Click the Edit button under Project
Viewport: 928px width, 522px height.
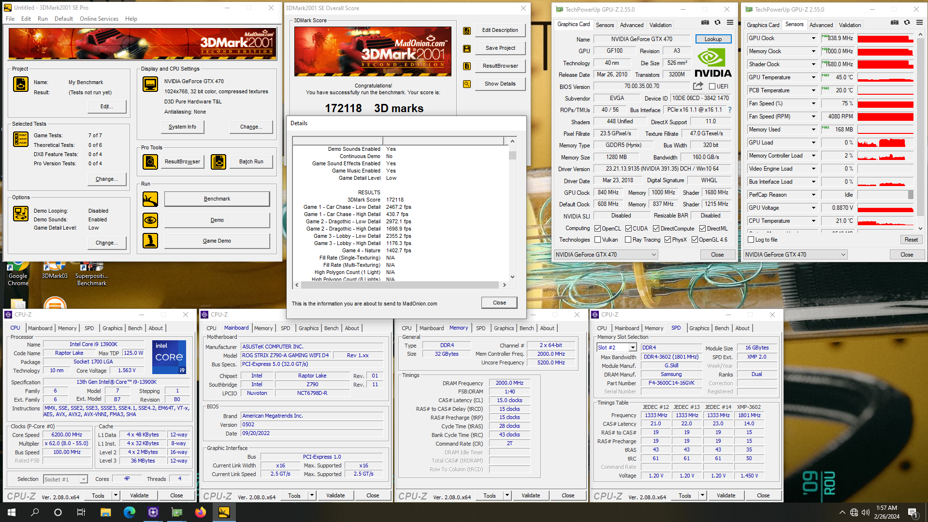pyautogui.click(x=106, y=106)
